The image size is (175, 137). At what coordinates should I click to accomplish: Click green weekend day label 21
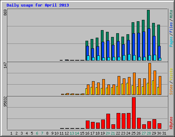113,133
